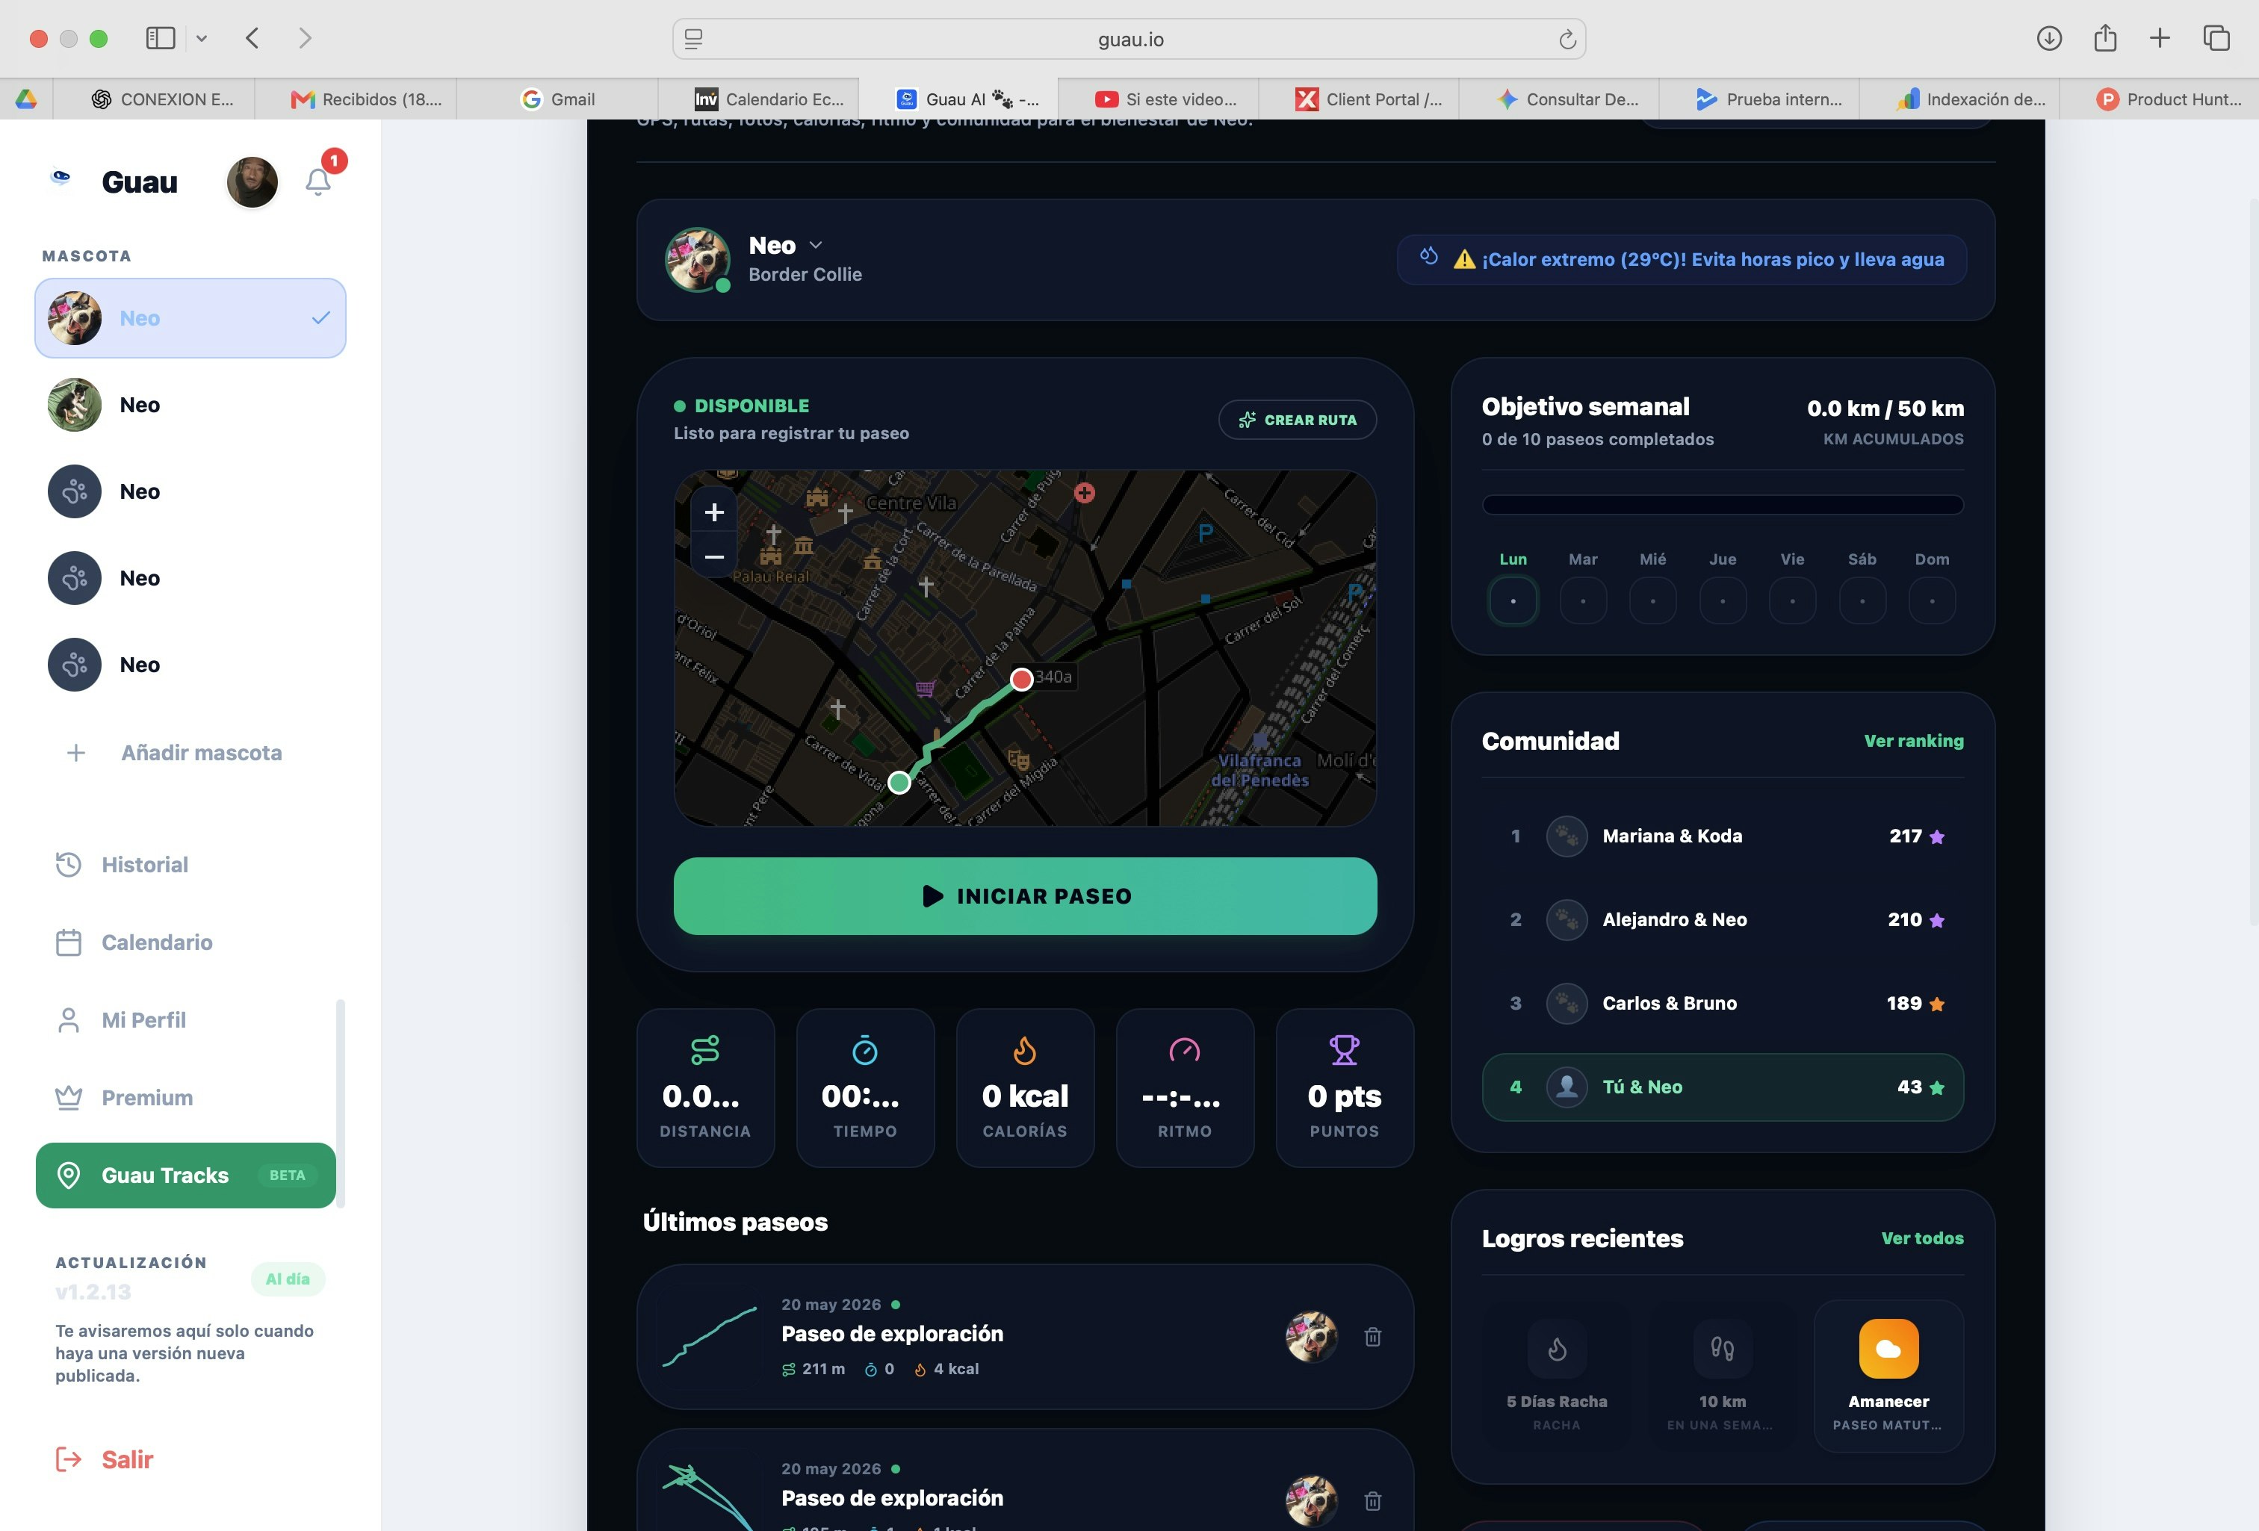Open the Ver ranking link

pos(1913,741)
